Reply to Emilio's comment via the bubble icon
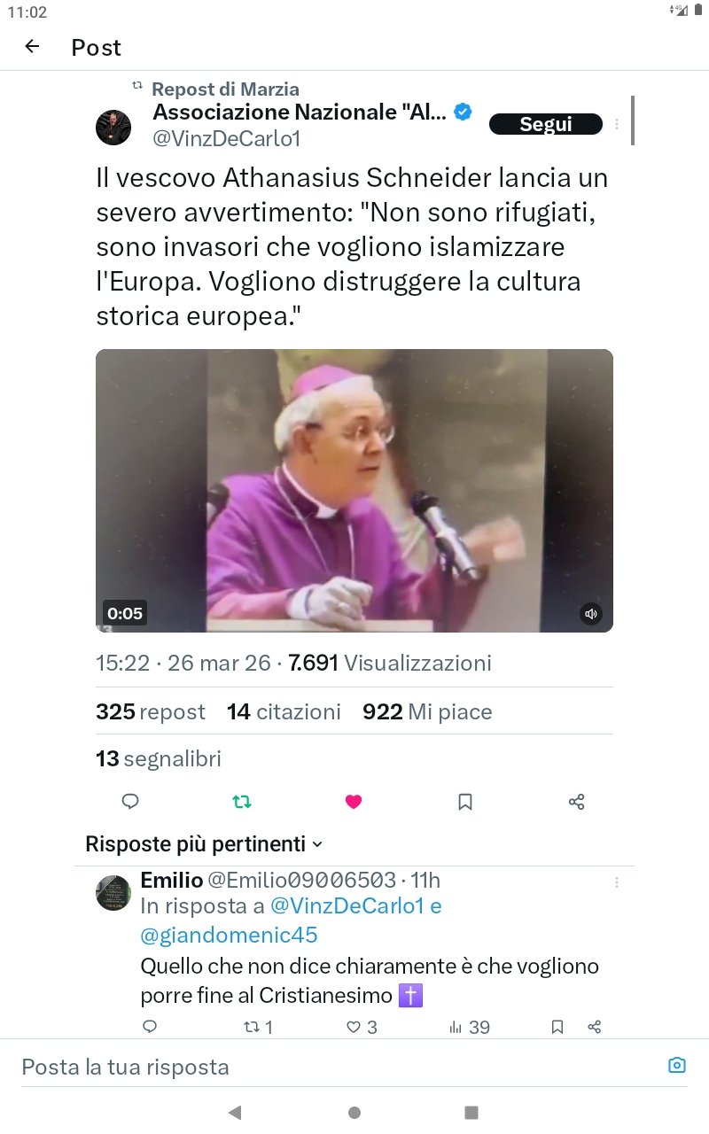The height and width of the screenshot is (1134, 709). click(150, 1027)
